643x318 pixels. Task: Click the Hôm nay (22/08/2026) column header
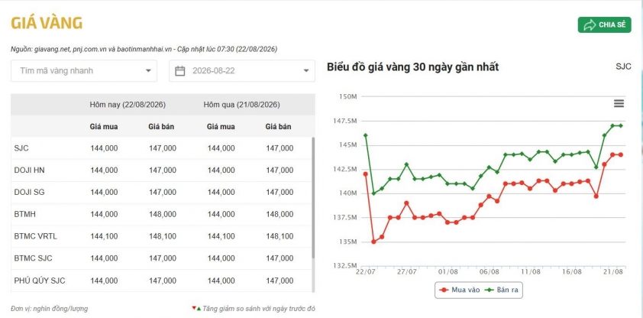[128, 105]
